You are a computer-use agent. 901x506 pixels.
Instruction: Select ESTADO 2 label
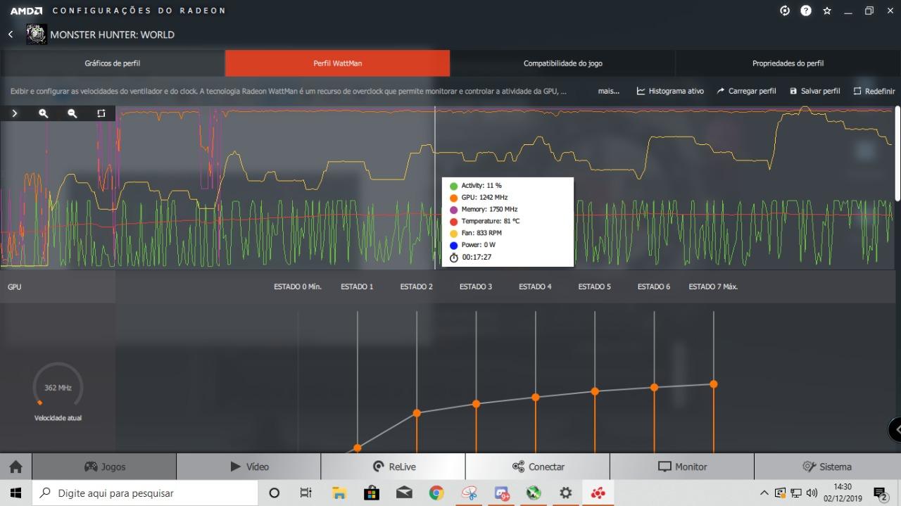pyautogui.click(x=417, y=286)
